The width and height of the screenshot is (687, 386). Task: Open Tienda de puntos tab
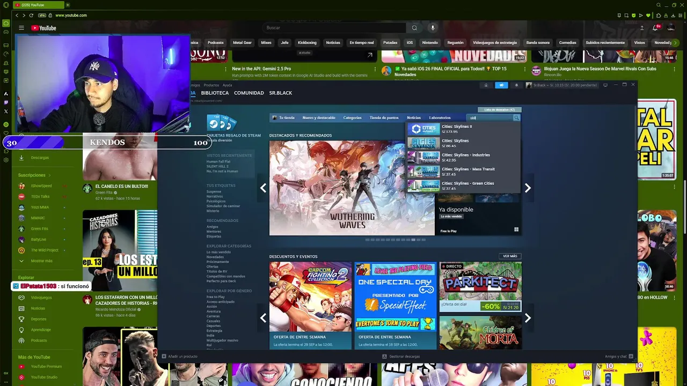384,117
